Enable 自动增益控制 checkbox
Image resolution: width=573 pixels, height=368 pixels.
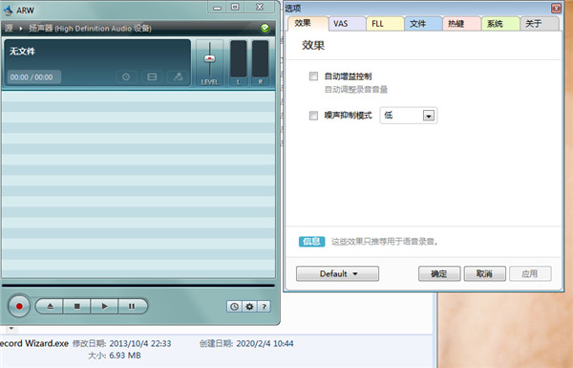click(x=313, y=76)
